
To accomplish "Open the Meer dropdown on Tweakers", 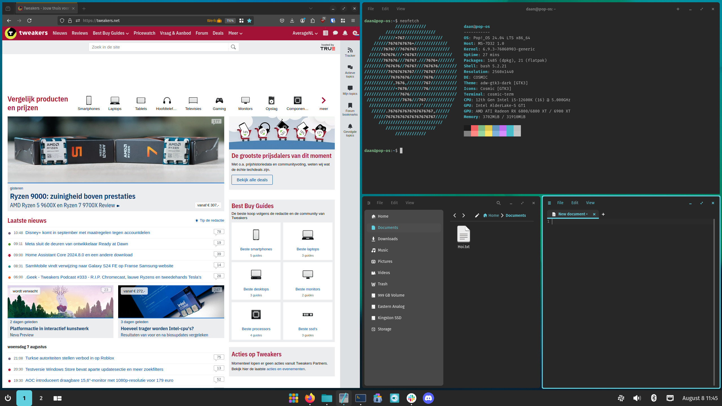I will click(x=235, y=33).
